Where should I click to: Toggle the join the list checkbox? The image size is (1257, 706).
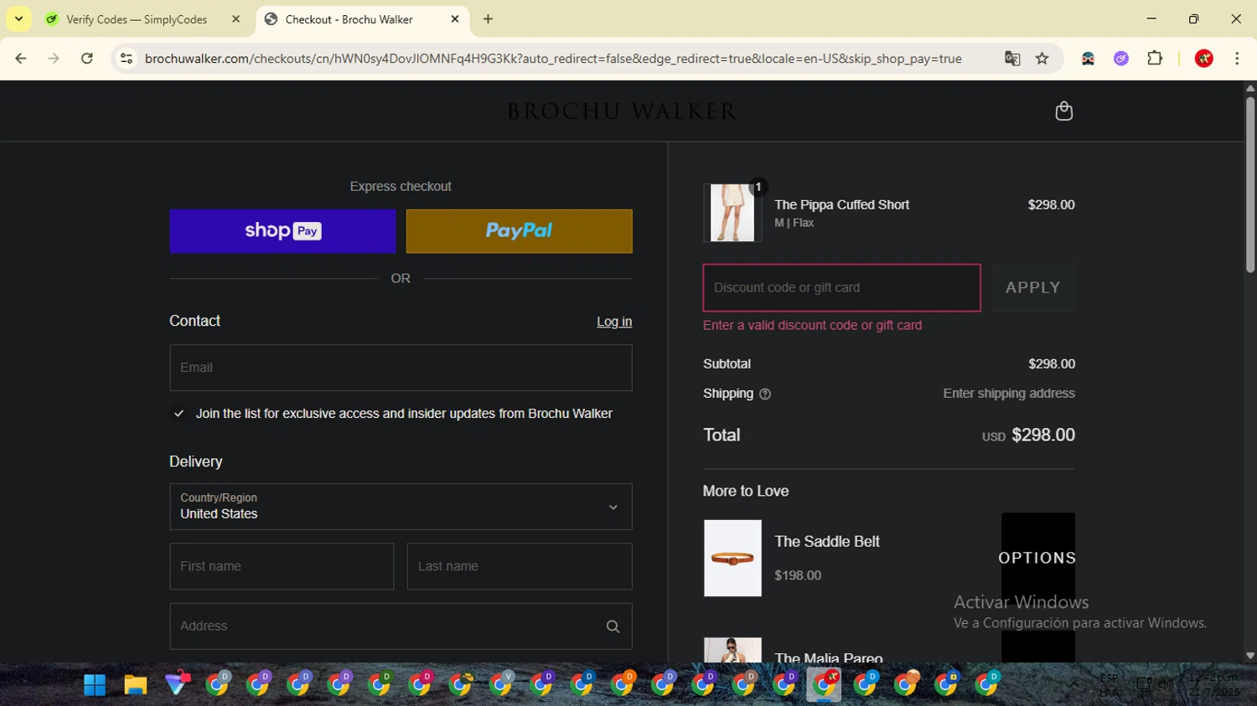click(x=178, y=414)
